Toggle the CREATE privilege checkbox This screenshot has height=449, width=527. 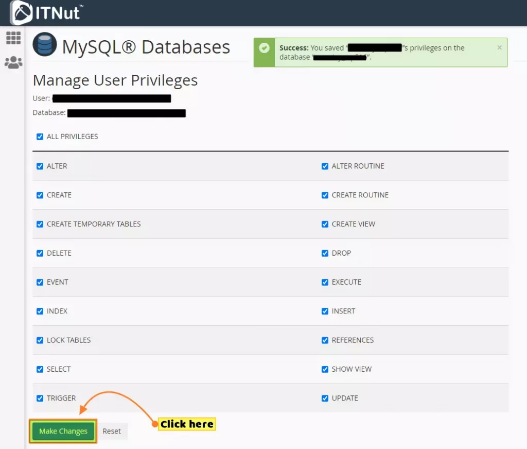[x=40, y=195]
